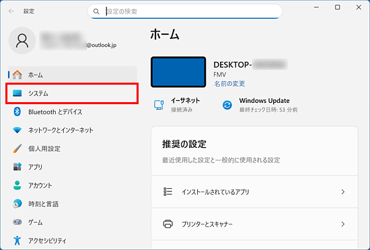Click the printer icon
The width and height of the screenshot is (370, 250).
tap(168, 224)
